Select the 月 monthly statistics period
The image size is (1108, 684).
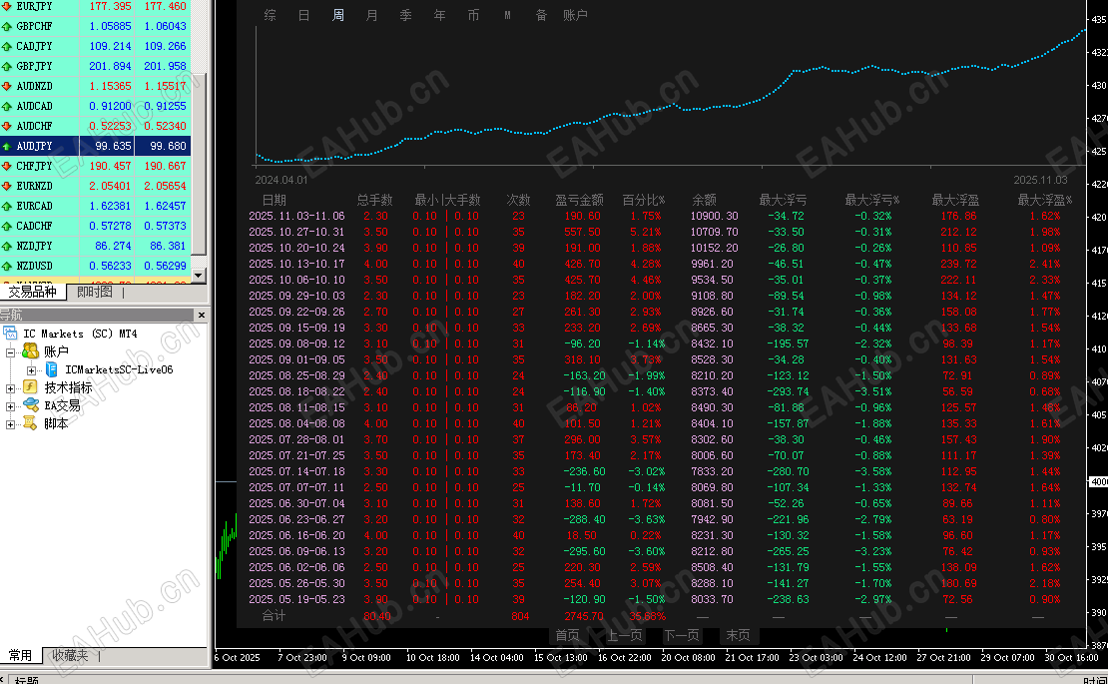tap(371, 15)
